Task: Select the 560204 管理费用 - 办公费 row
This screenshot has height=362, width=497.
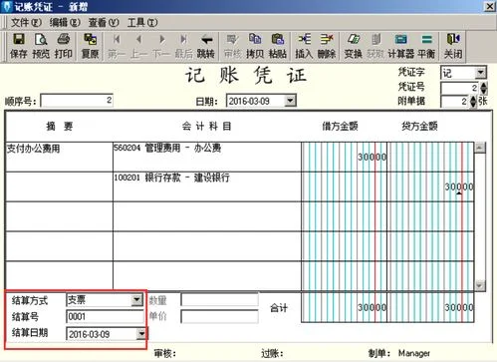Action: click(207, 157)
